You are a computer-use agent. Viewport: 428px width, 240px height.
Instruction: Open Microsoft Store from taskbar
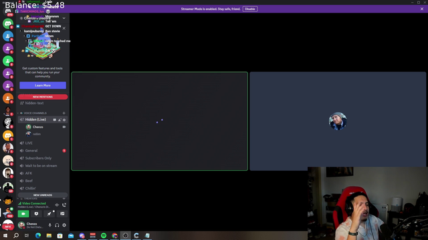coord(60,235)
